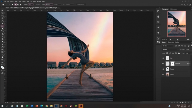Image resolution: width=192 pixels, height=108 pixels.
Task: Select the Type tool in toolbar
Action: (x=2, y=34)
